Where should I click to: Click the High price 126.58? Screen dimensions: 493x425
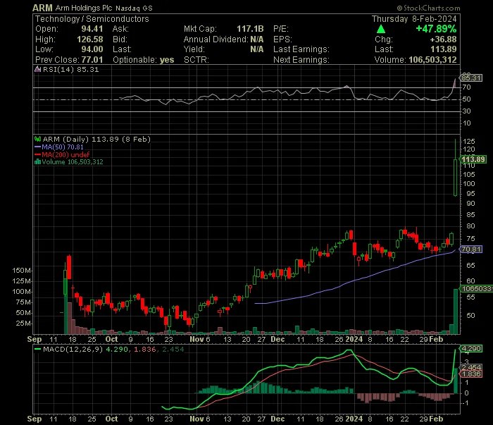90,39
